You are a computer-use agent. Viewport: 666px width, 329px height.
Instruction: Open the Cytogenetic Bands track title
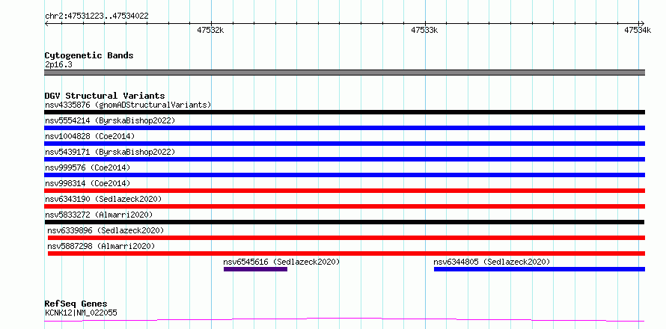click(89, 55)
